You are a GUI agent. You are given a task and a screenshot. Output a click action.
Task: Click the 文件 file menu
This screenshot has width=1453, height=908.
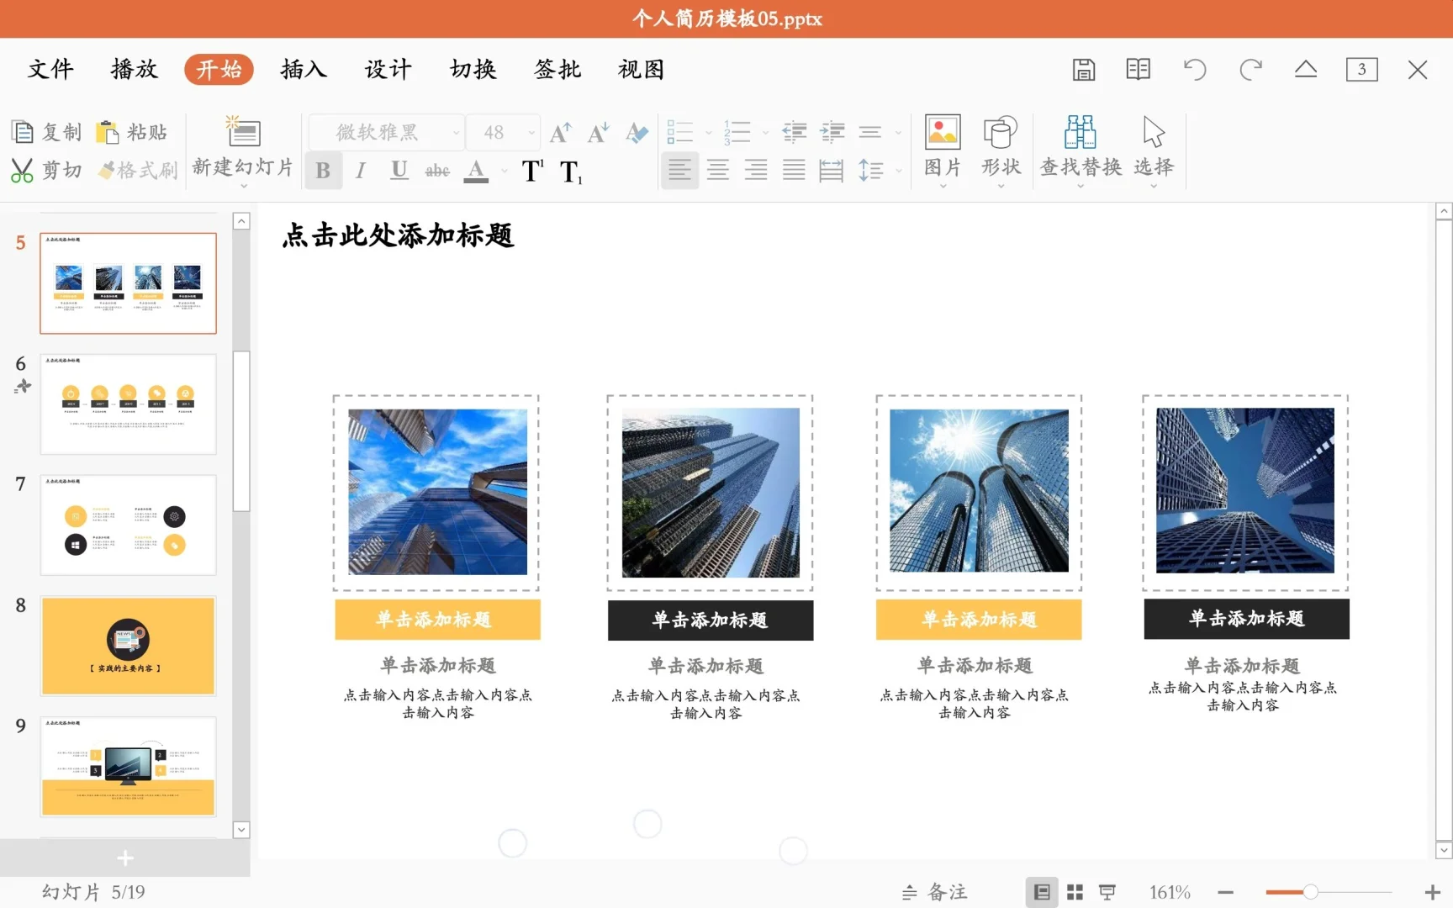[50, 70]
